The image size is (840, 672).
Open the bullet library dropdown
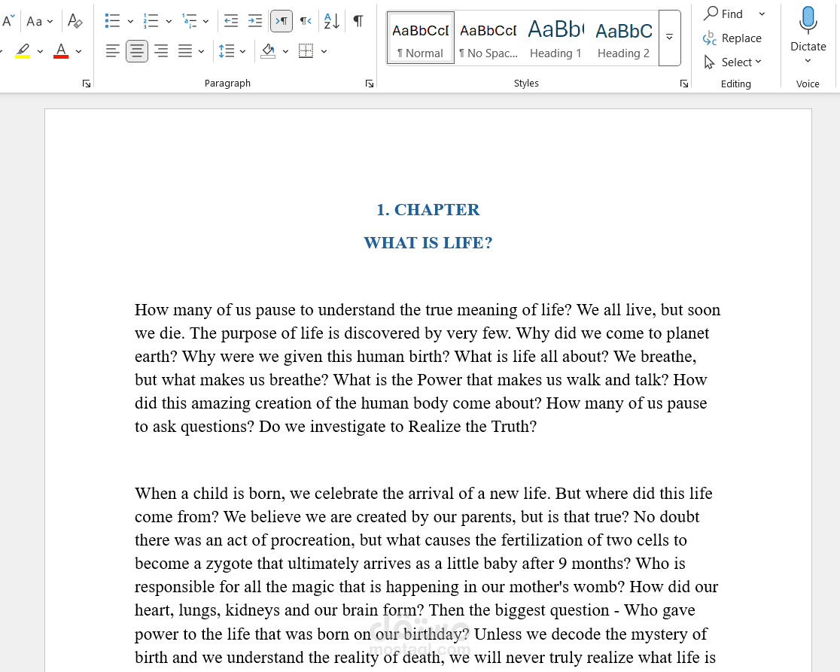(x=130, y=21)
